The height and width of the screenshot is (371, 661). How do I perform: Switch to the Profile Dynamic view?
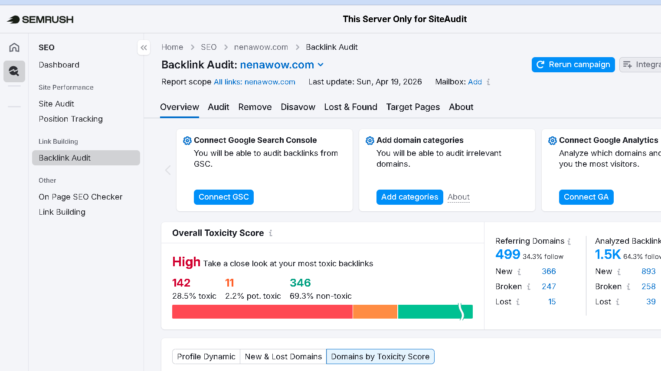(206, 356)
